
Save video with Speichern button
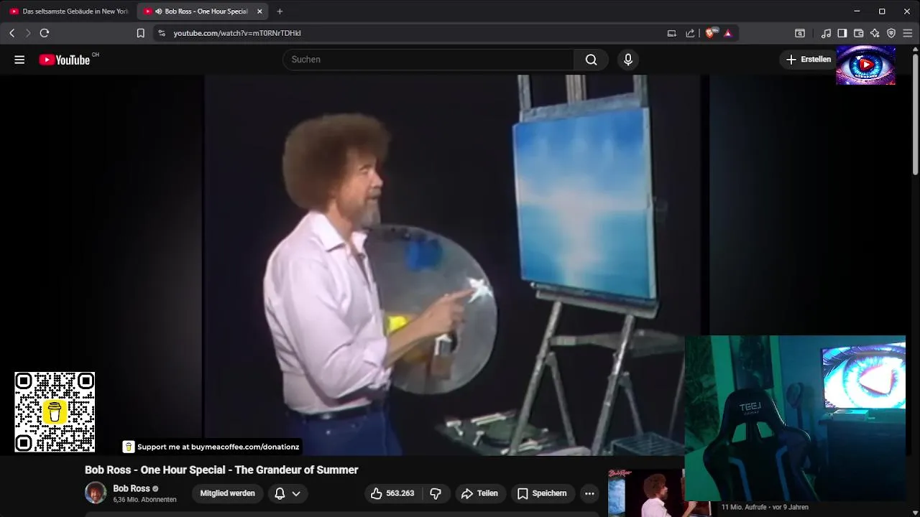pos(542,493)
